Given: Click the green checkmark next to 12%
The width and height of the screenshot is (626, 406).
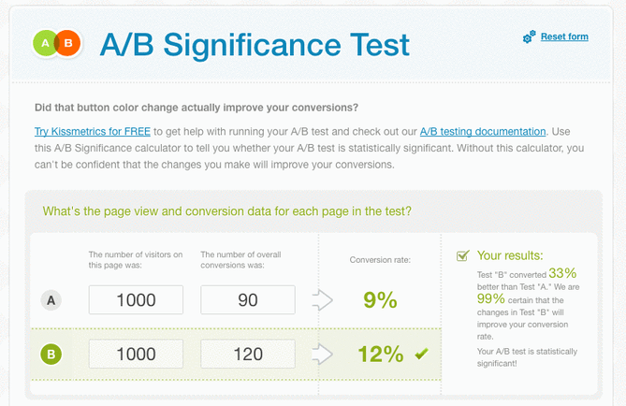Looking at the screenshot, I should pyautogui.click(x=421, y=354).
